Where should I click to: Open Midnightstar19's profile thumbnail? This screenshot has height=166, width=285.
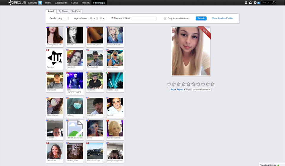point(55,36)
